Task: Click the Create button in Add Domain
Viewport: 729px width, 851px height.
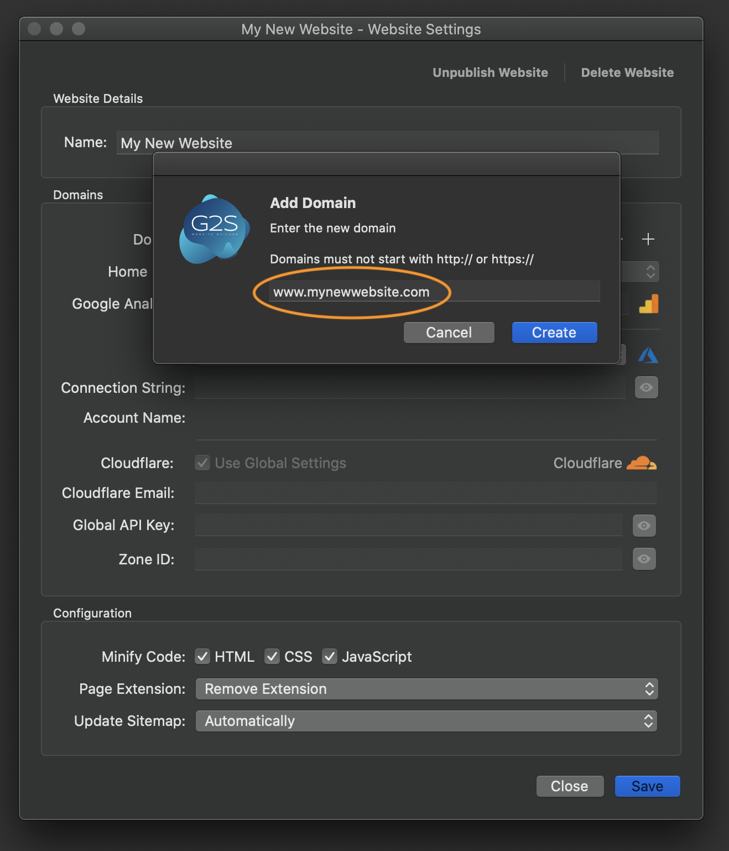Action: click(554, 333)
